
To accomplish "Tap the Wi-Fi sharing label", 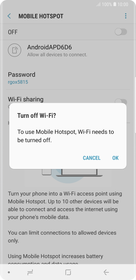I will [x=25, y=99].
